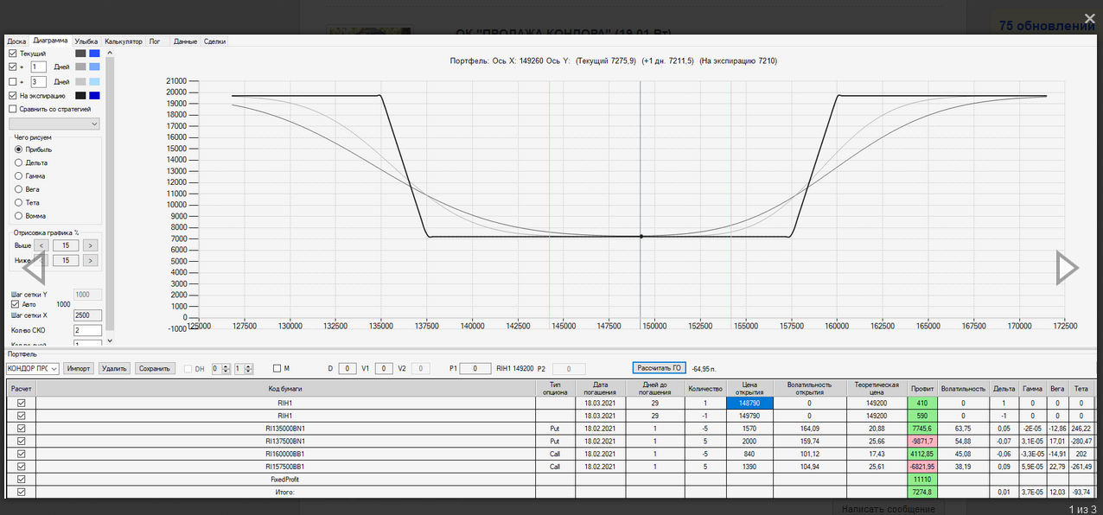Edit the Кол-во СКО input field
This screenshot has width=1103, height=515.
point(87,330)
